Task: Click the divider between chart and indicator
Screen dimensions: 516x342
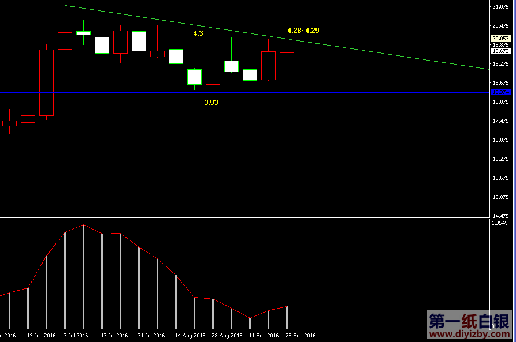Action: coord(243,218)
